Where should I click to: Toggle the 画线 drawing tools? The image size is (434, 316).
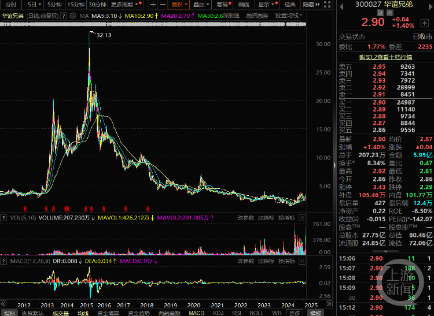(244, 5)
